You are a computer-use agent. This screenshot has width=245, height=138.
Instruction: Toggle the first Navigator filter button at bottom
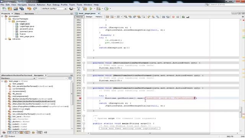(x=10, y=133)
